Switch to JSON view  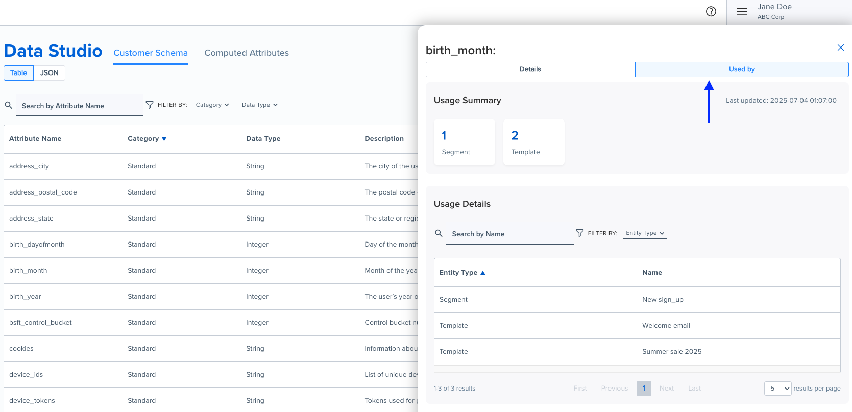click(50, 73)
